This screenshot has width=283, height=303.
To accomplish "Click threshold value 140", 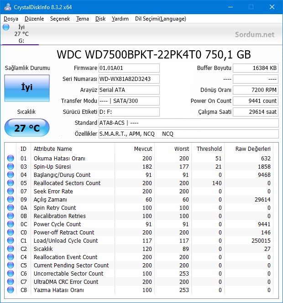I will 217,183.
